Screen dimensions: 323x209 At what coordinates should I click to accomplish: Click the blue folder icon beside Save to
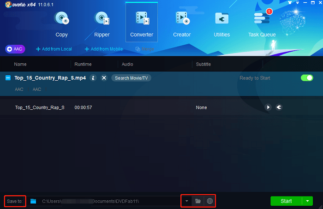(x=33, y=201)
